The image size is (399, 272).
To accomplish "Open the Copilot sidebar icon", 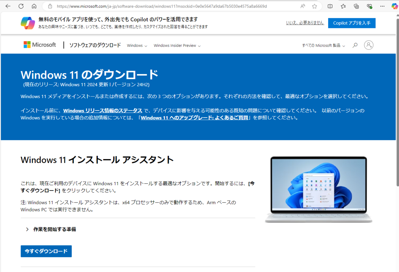I will (x=394, y=6).
